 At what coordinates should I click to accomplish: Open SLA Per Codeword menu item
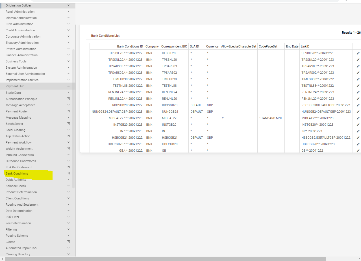tap(19, 167)
